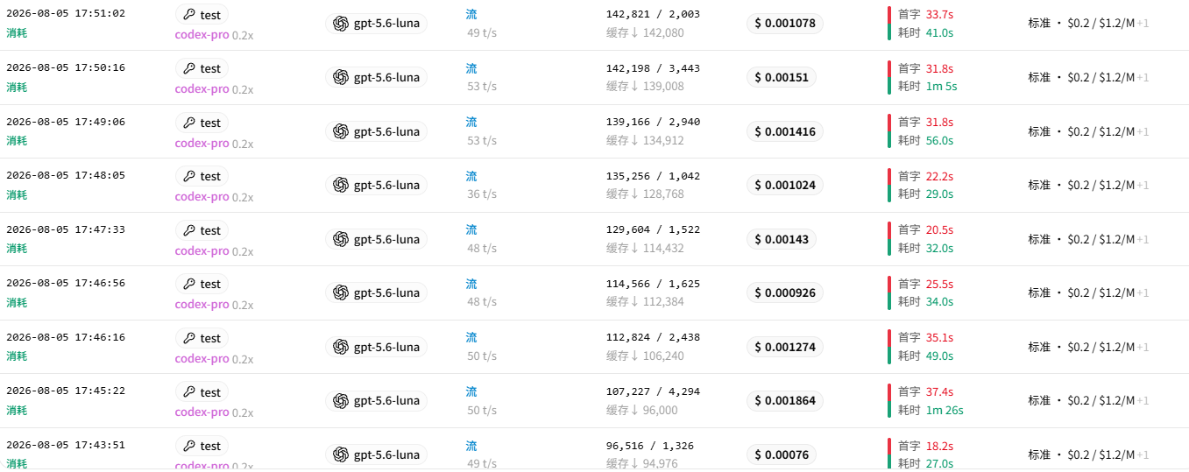Click the OpenAI logo in the 17:46:56 row
Screen dimensions: 1189x472
click(341, 292)
